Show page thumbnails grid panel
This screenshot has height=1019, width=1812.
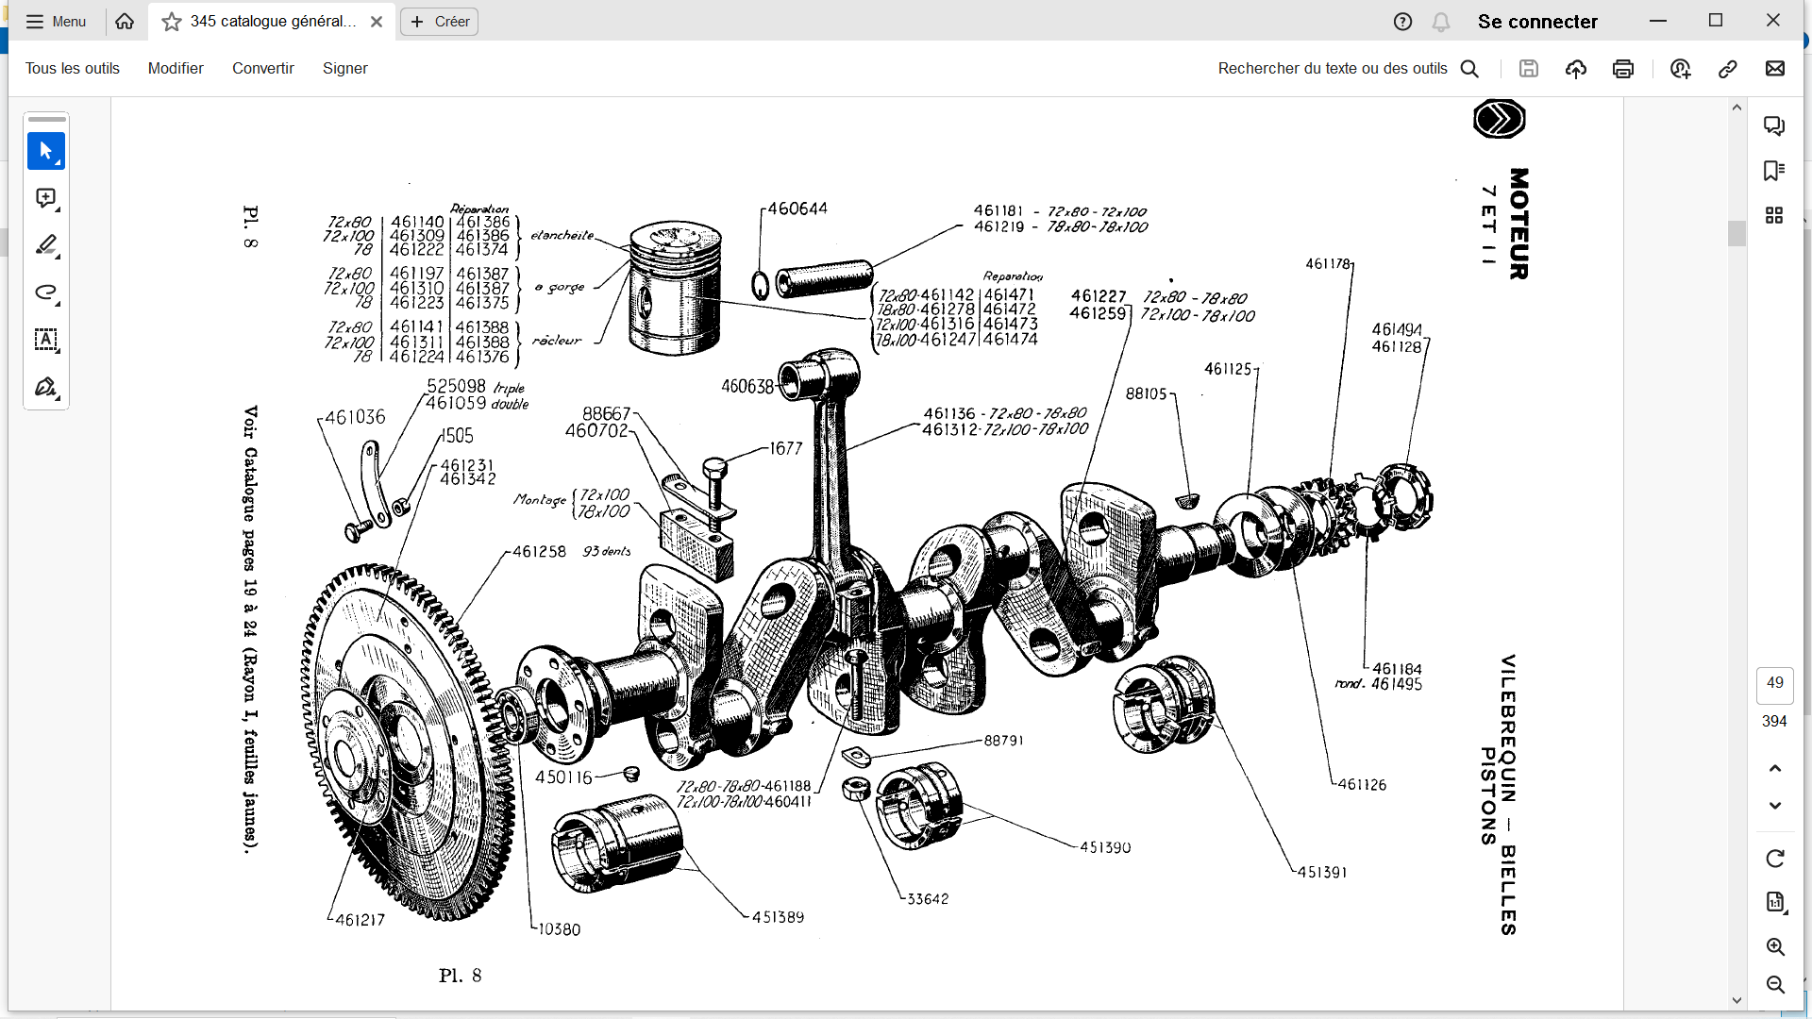click(1774, 216)
